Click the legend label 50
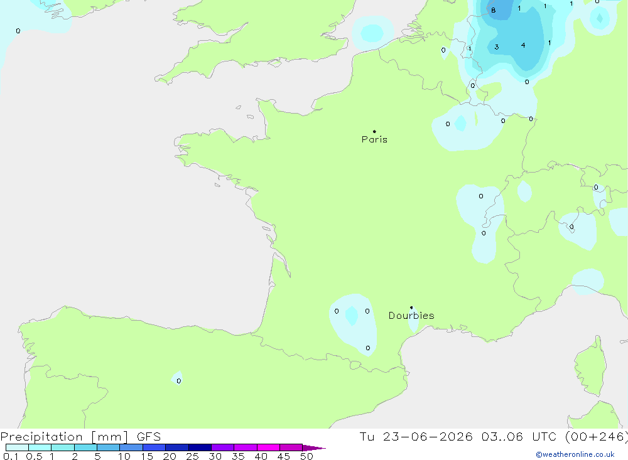 [306, 456]
